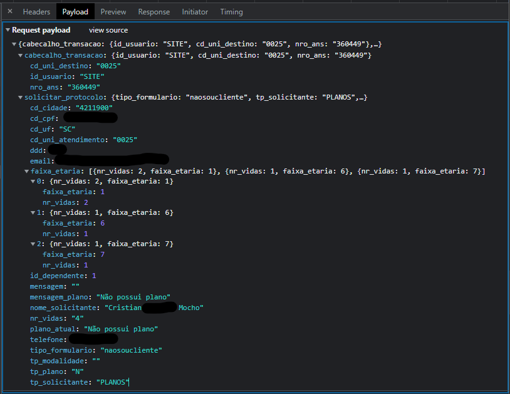Open the Response tab
The width and height of the screenshot is (510, 394).
point(154,12)
